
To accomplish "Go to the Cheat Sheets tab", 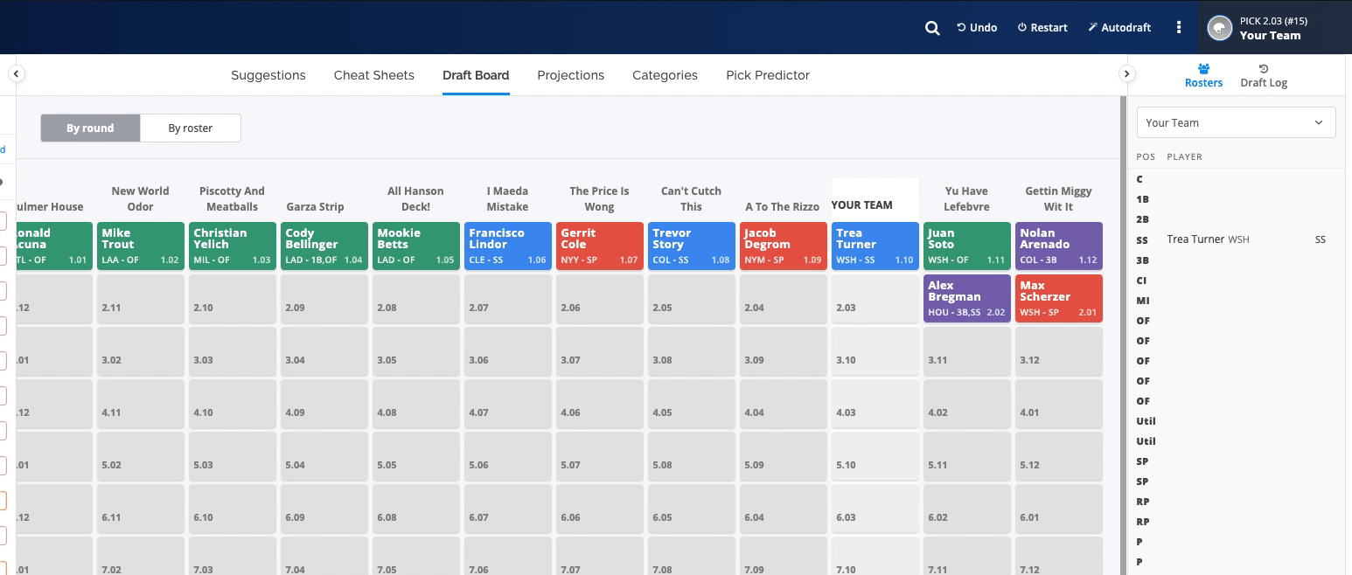I will [x=373, y=75].
